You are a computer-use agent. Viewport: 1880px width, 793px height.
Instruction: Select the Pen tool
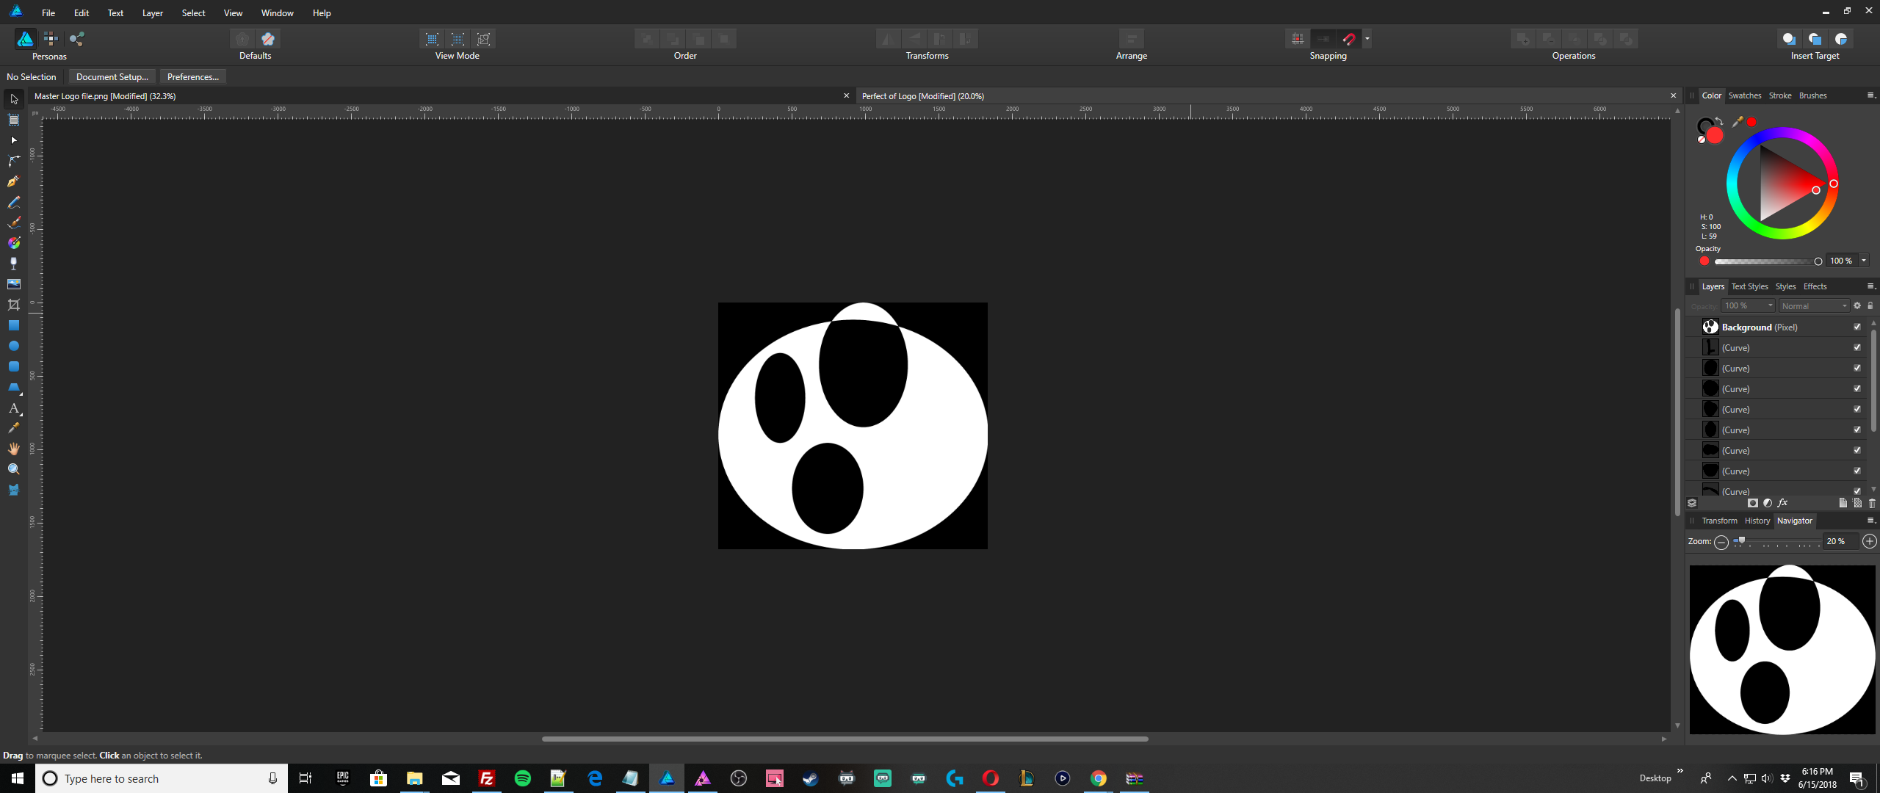pyautogui.click(x=14, y=181)
